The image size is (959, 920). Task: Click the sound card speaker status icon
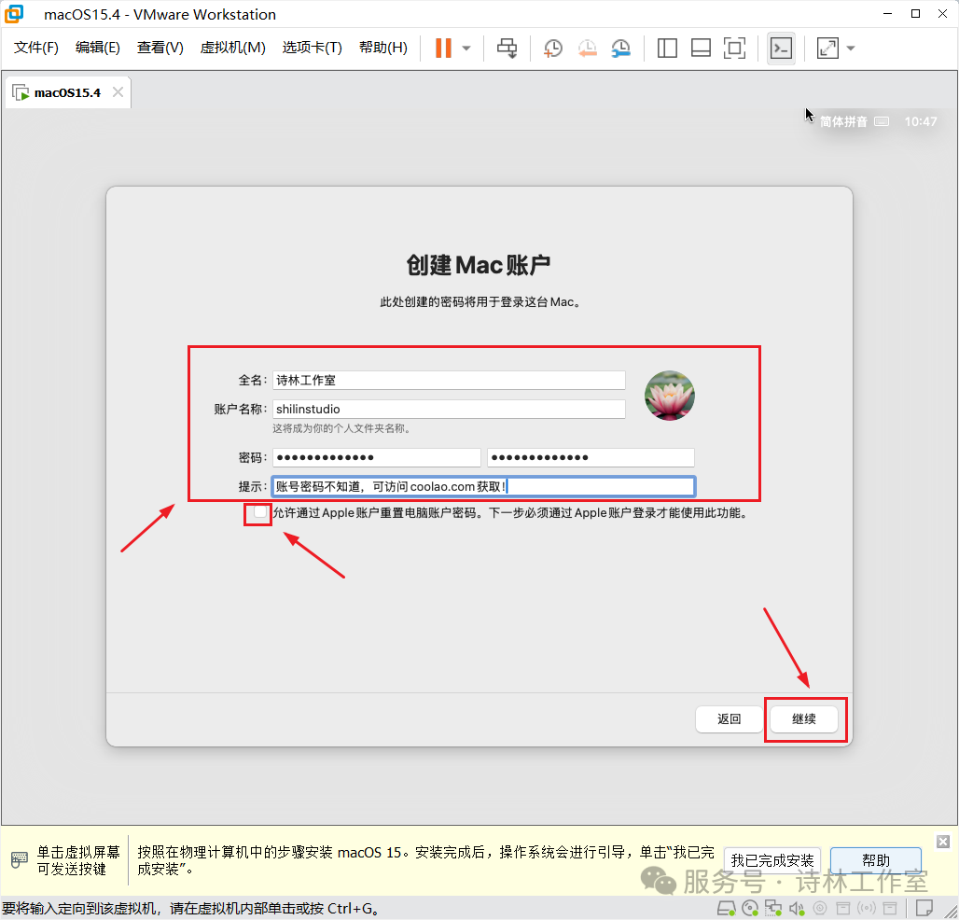click(797, 908)
